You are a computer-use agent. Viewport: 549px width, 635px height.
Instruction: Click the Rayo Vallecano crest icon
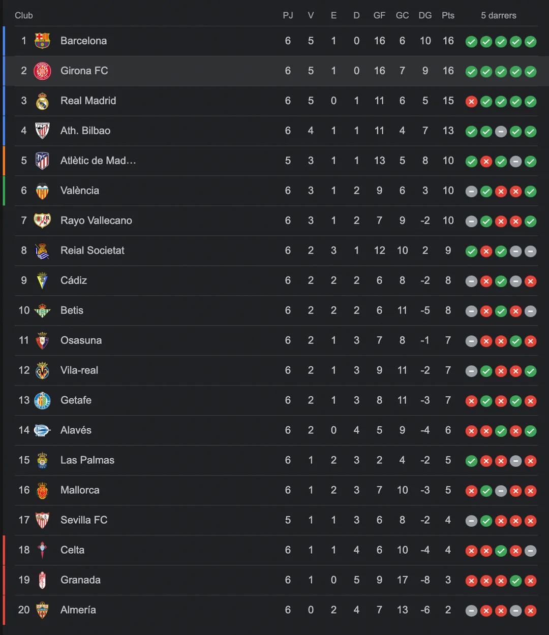tap(42, 220)
